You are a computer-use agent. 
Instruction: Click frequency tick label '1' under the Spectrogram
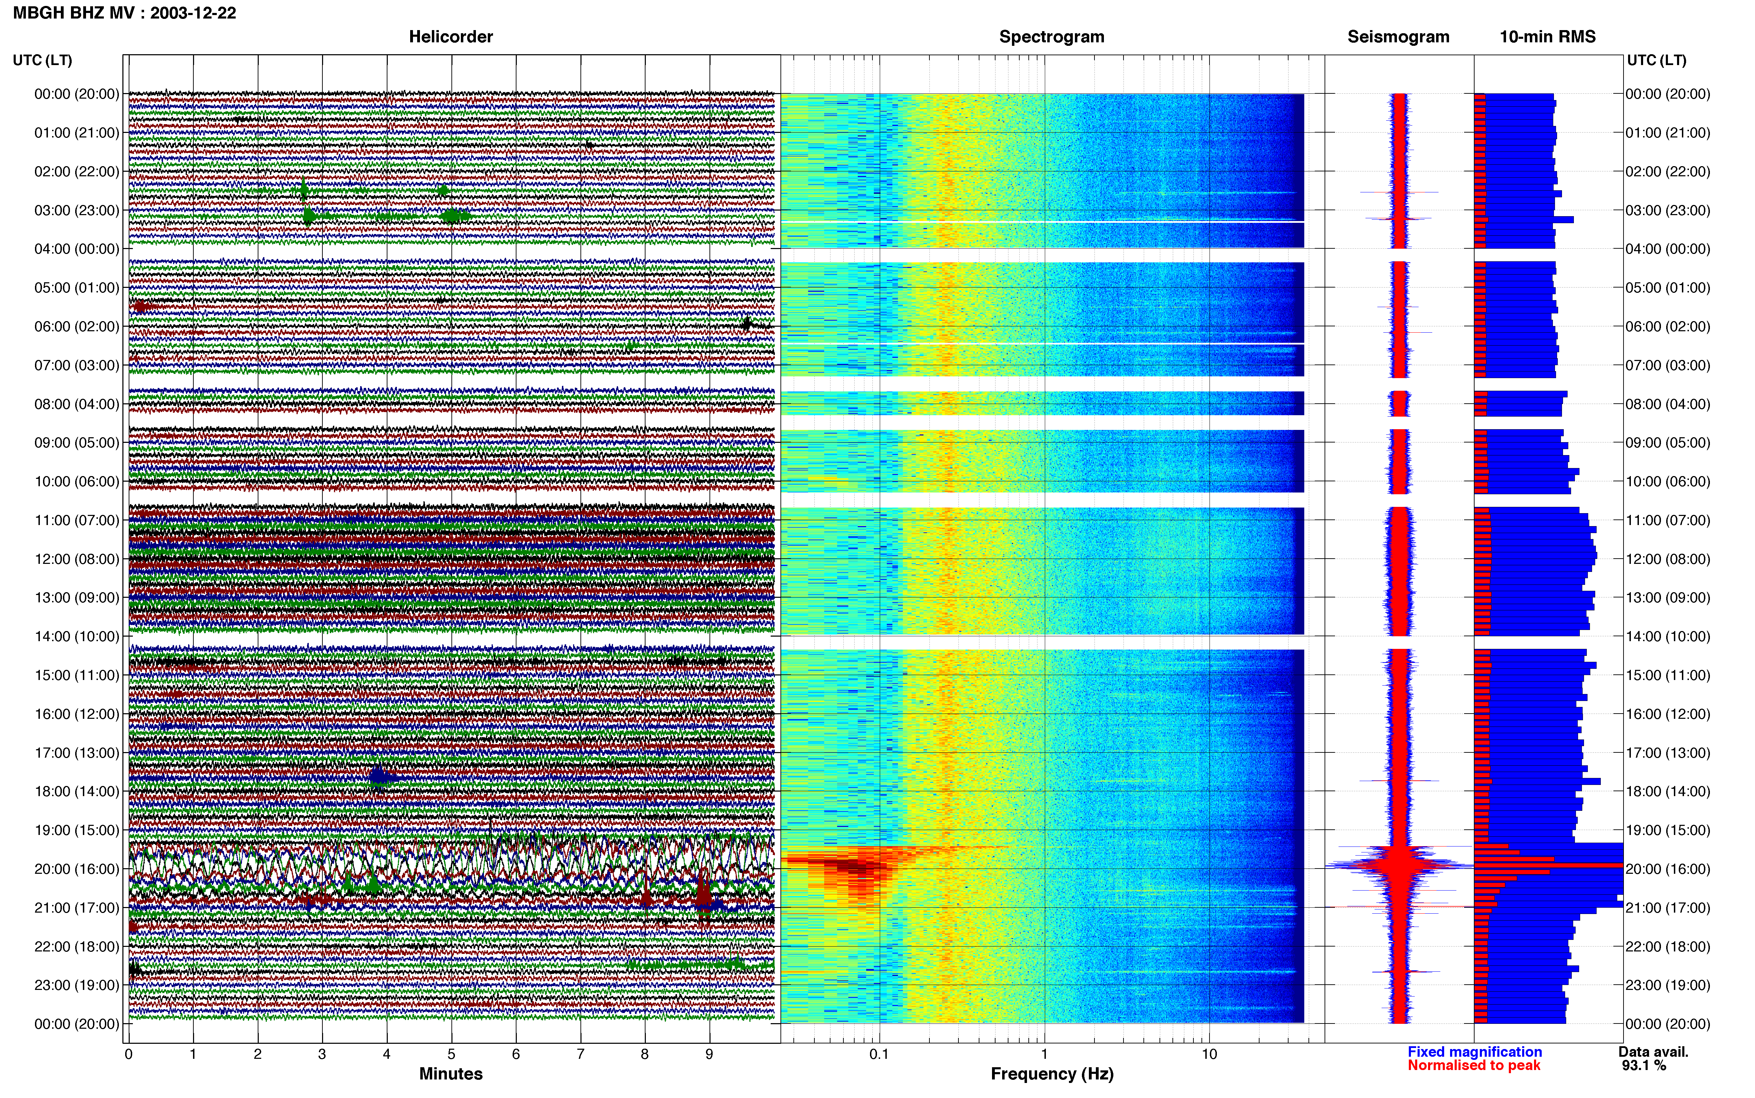(x=1044, y=1054)
